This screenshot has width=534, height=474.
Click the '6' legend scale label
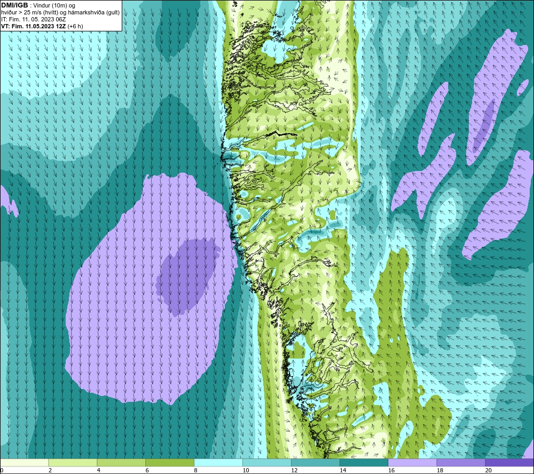coord(147,470)
